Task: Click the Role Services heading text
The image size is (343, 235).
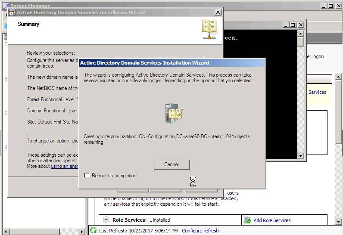Action: 130,220
